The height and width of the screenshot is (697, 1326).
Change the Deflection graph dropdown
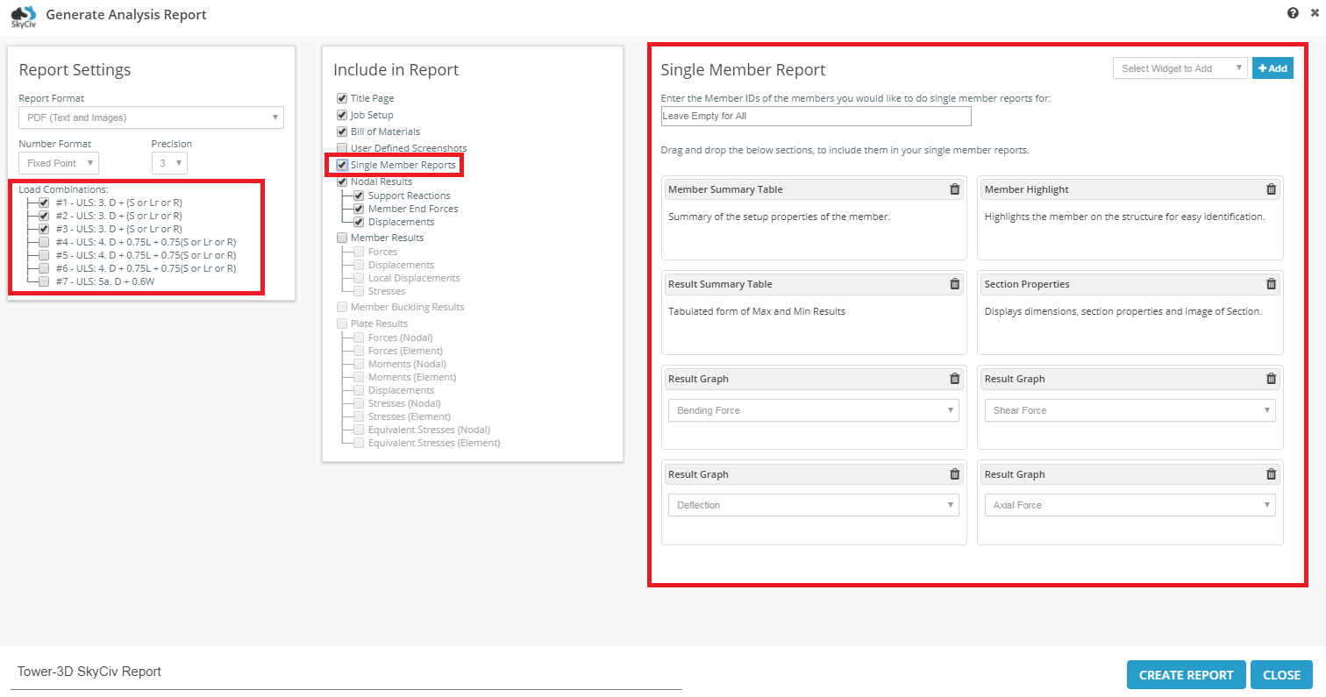[x=814, y=505]
